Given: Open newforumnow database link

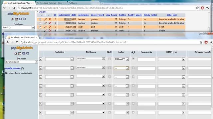Looking at the screenshot, I should [13, 68].
